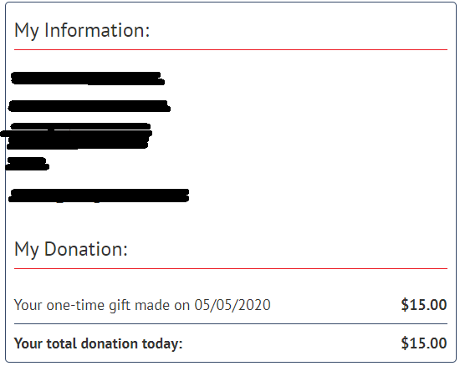Select the total donation amount $15.00
The height and width of the screenshot is (366, 460).
pos(424,343)
